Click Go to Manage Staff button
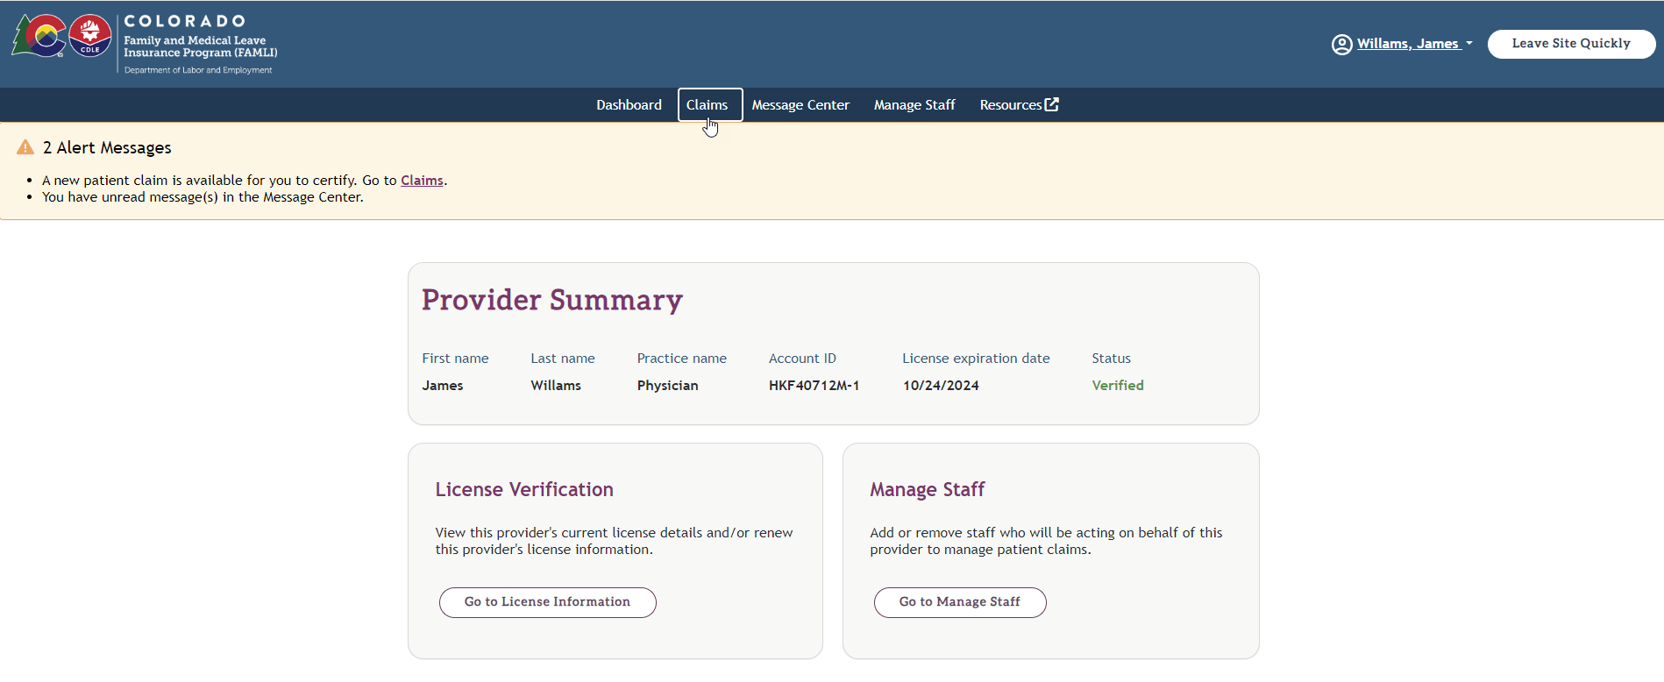This screenshot has width=1664, height=682. point(959,602)
